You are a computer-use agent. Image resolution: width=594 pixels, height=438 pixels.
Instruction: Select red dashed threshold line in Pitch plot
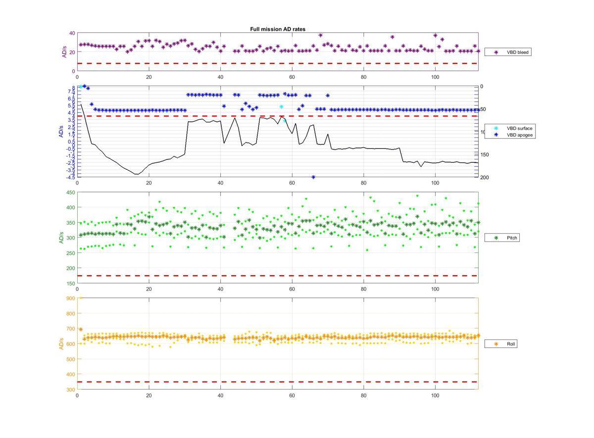click(x=278, y=276)
